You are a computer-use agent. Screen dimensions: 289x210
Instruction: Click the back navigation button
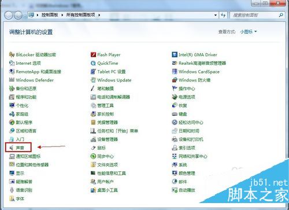point(9,15)
